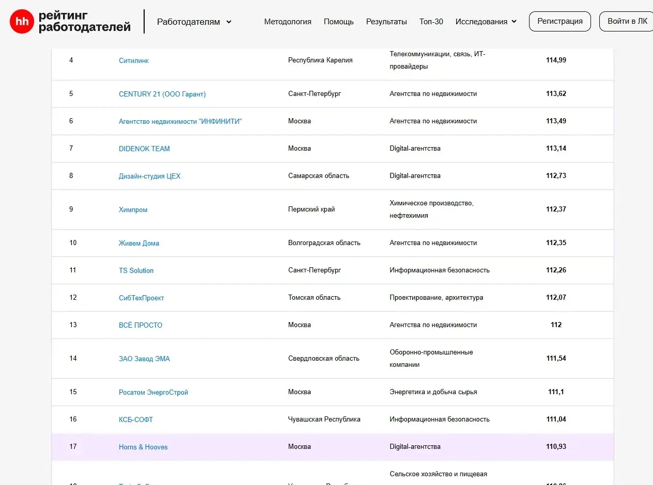Image resolution: width=653 pixels, height=485 pixels.
Task: Click Энергетика и добыча сырья cell
Action: (x=433, y=392)
